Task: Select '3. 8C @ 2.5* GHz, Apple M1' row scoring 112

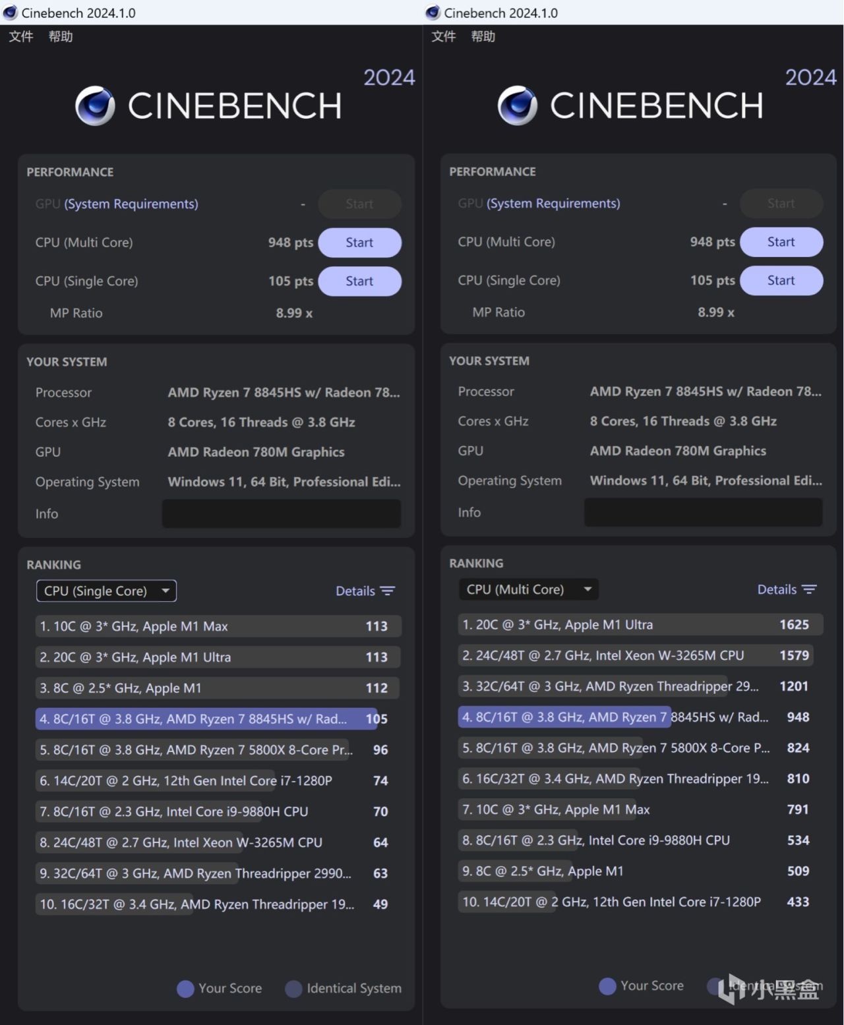Action: click(218, 688)
